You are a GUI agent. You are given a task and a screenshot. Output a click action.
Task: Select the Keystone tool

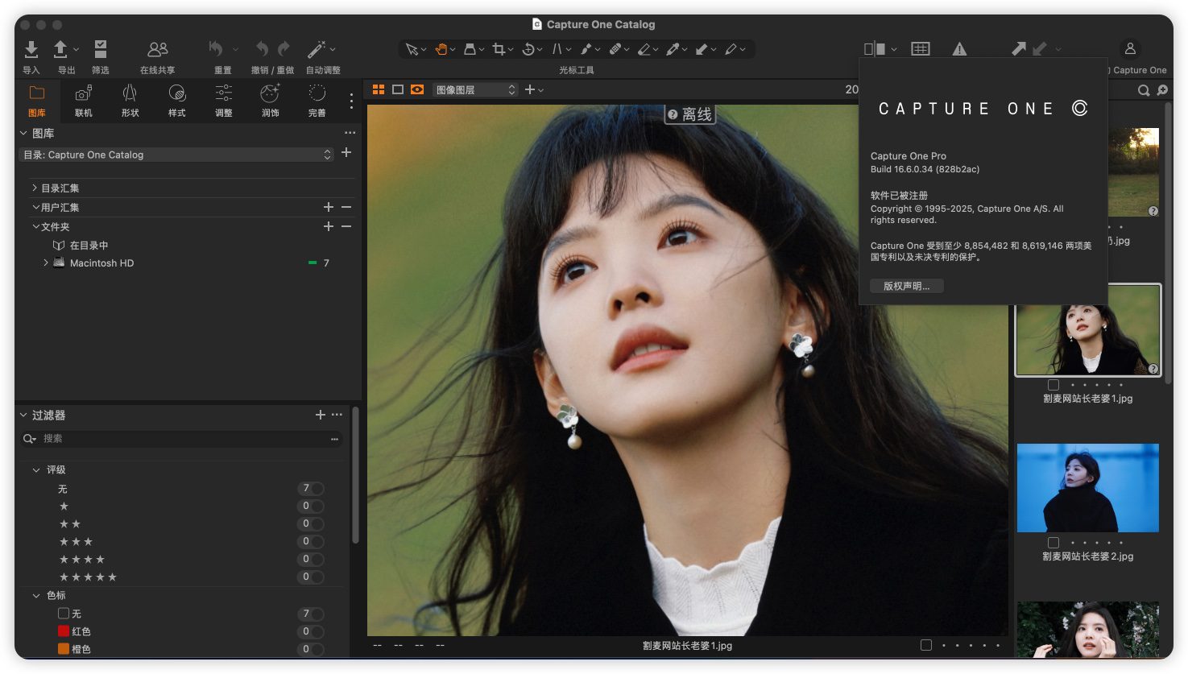[x=557, y=49]
